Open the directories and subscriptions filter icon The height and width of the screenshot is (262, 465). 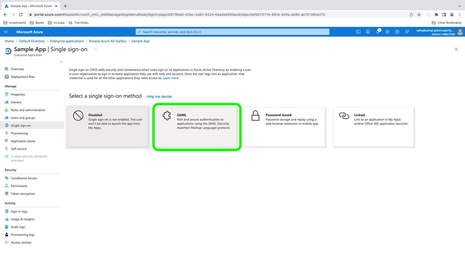[x=368, y=32]
